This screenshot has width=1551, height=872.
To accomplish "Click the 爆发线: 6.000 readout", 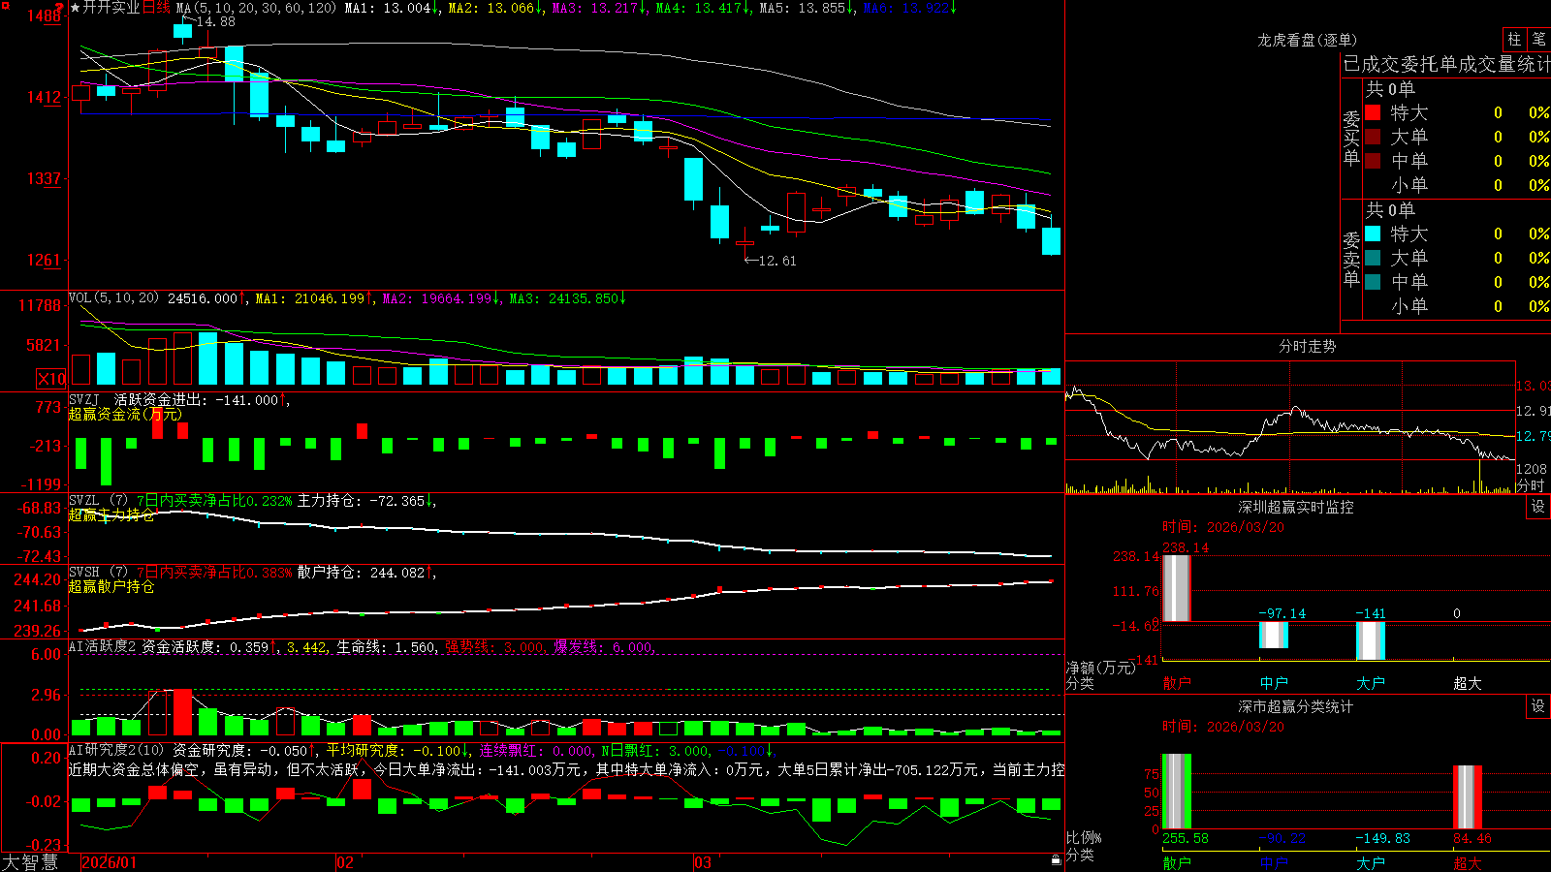I will [603, 646].
